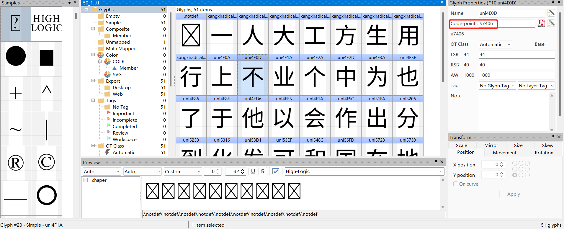Image resolution: width=564 pixels, height=229 pixels.
Task: Select the Completed tag in tree
Action: click(125, 126)
